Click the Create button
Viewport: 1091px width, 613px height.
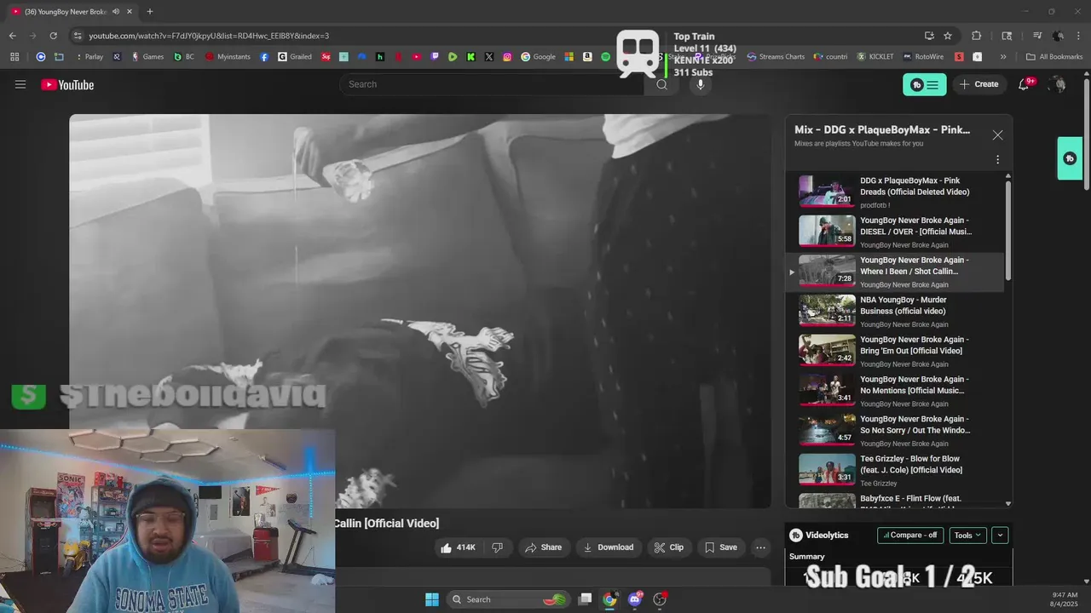[x=978, y=84]
